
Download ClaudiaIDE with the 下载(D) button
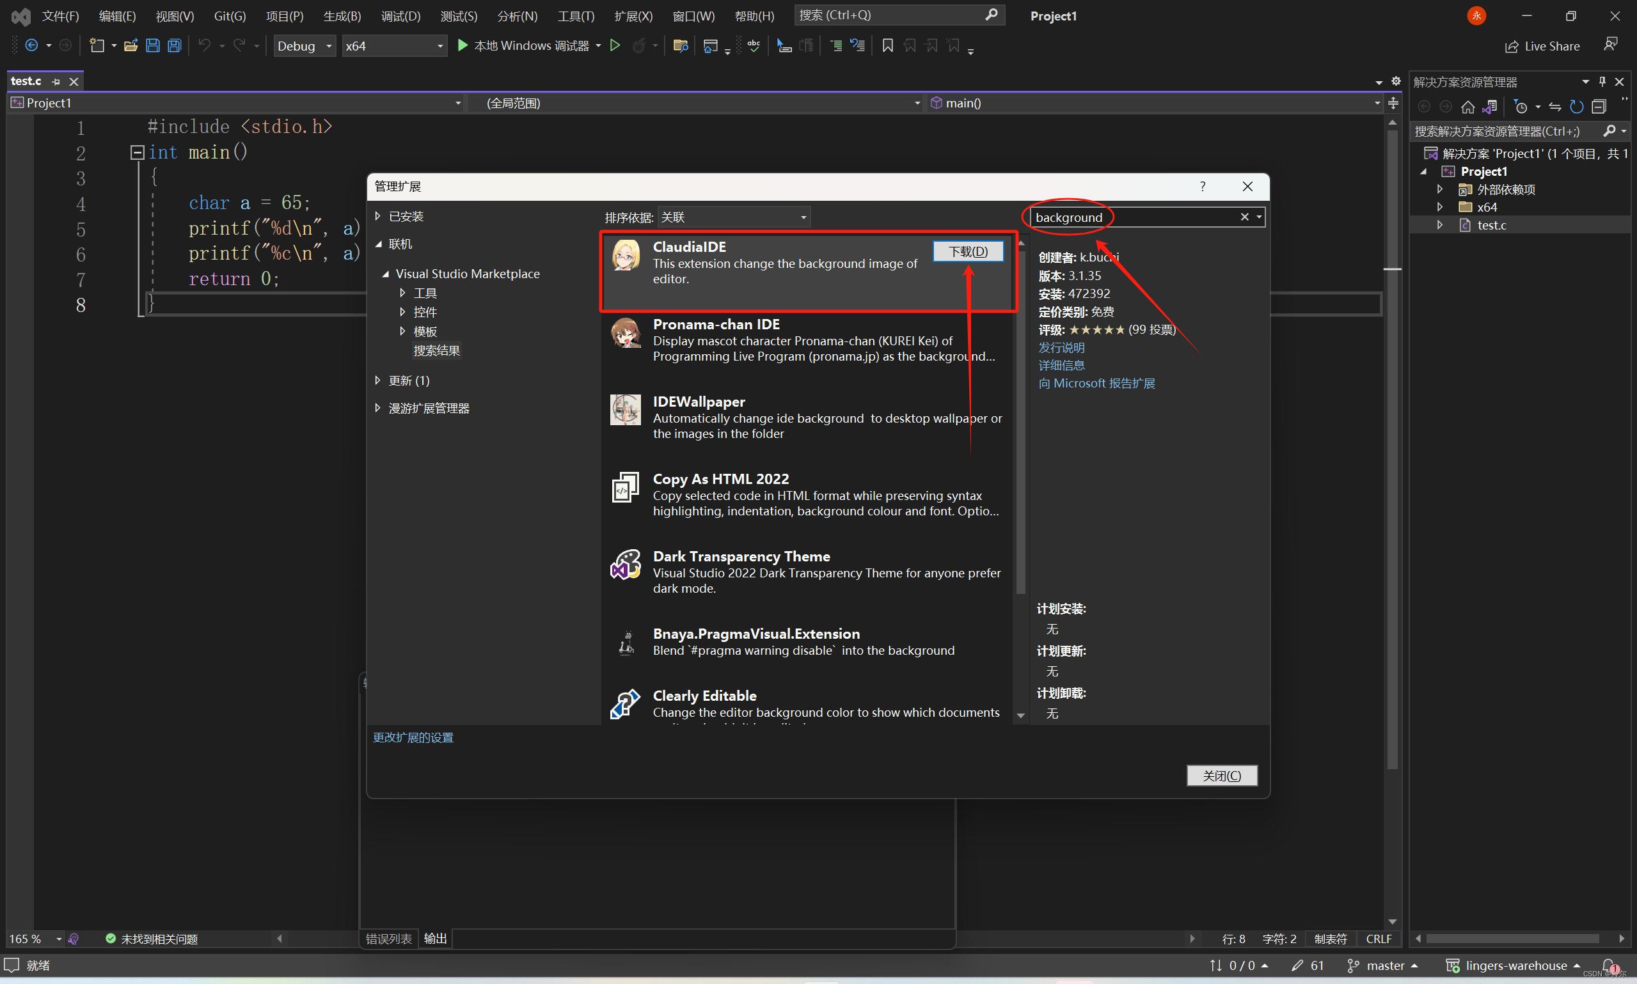(967, 251)
